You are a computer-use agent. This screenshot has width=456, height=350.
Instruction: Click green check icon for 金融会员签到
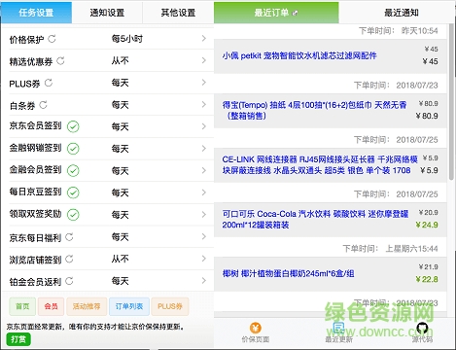coord(73,170)
